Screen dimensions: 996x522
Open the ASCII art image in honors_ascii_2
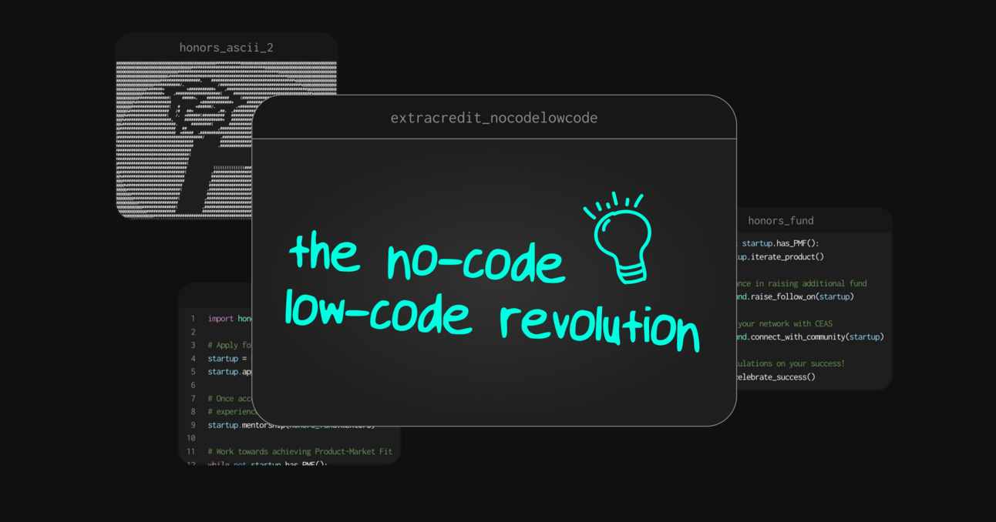point(226,139)
